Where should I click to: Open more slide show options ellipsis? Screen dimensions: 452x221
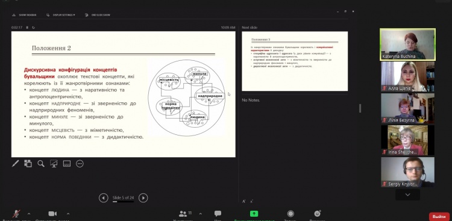(x=80, y=164)
